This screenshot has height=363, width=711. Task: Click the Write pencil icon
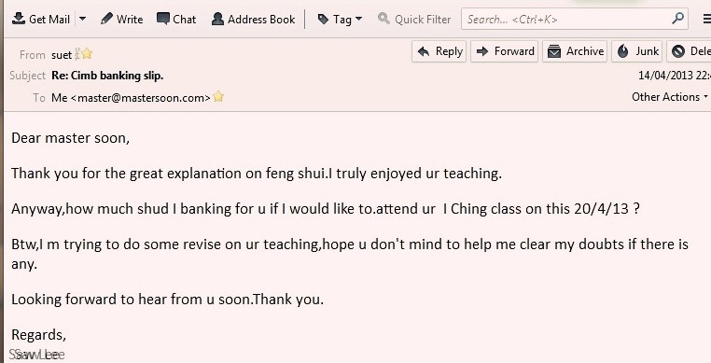(x=106, y=19)
